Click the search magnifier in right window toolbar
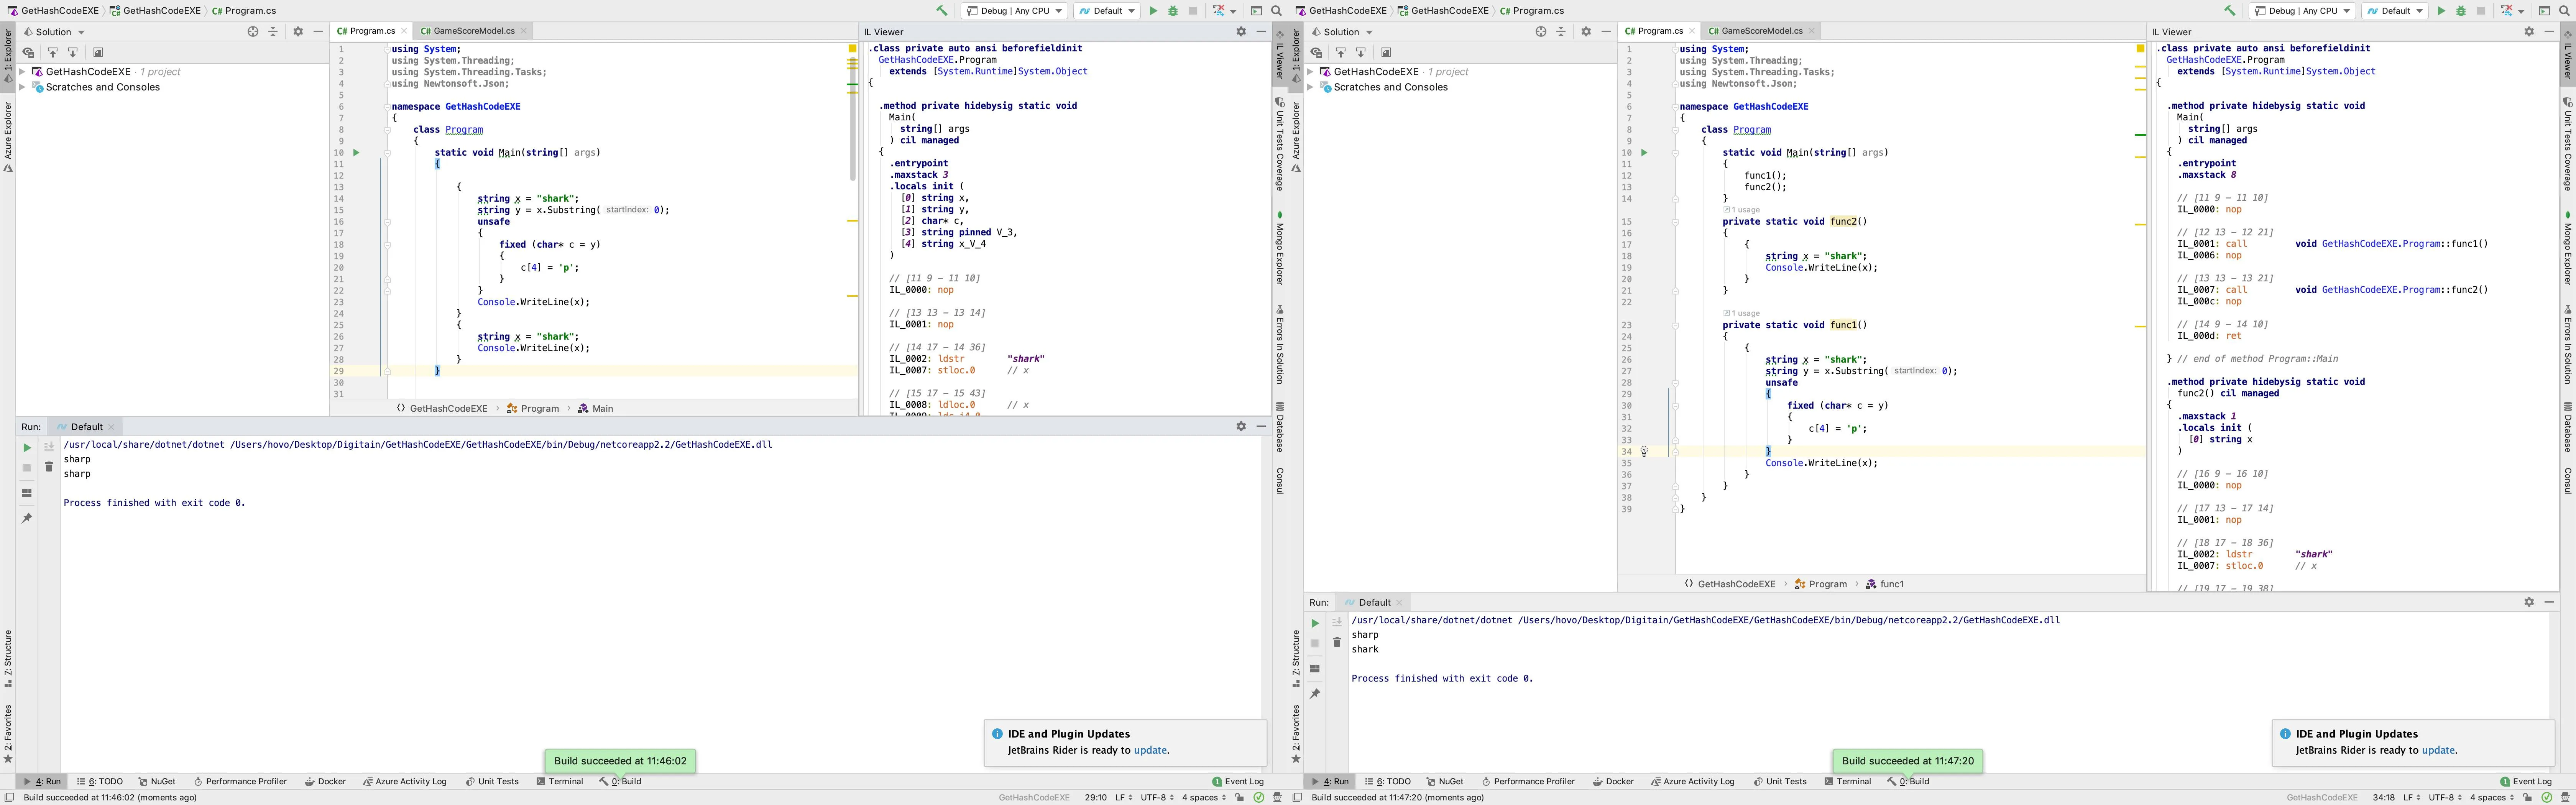Screen dimensions: 2576x805 2564,11
